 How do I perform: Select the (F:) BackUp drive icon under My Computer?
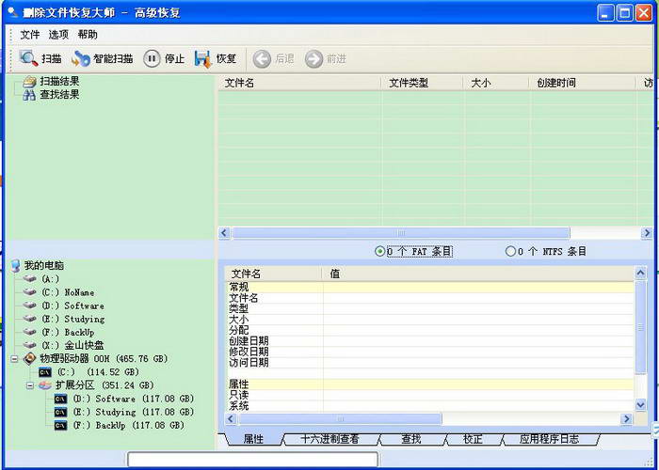tap(29, 332)
